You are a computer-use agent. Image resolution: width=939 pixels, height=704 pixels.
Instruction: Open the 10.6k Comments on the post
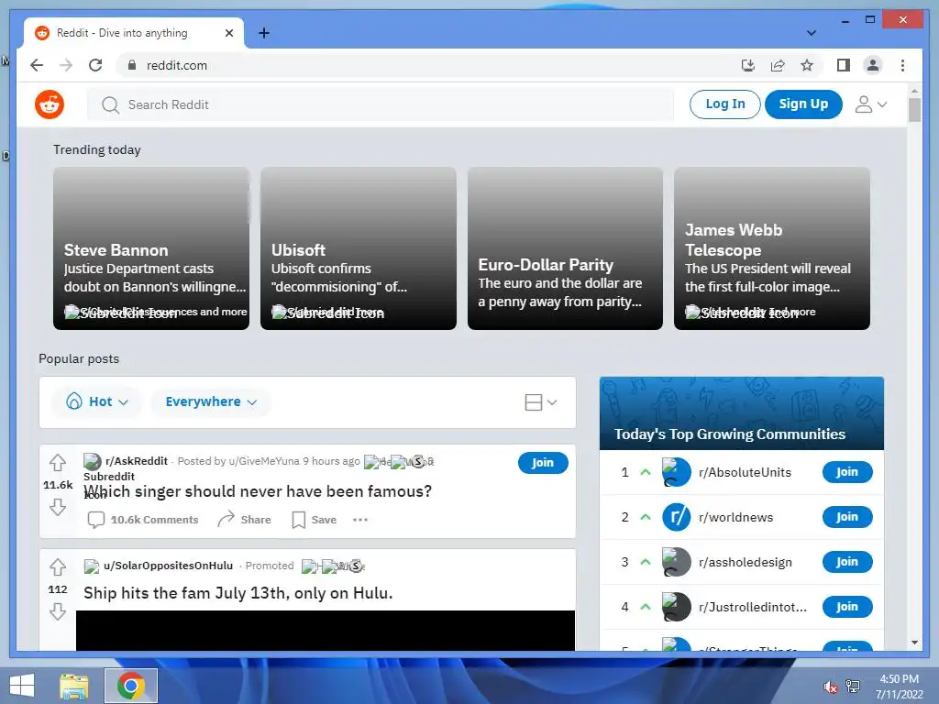(x=143, y=520)
